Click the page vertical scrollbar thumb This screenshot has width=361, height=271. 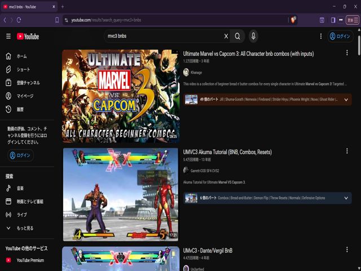(359, 45)
